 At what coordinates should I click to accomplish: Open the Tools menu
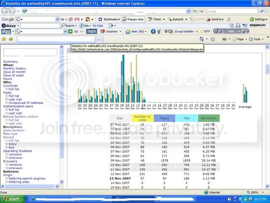pyautogui.click(x=255, y=39)
